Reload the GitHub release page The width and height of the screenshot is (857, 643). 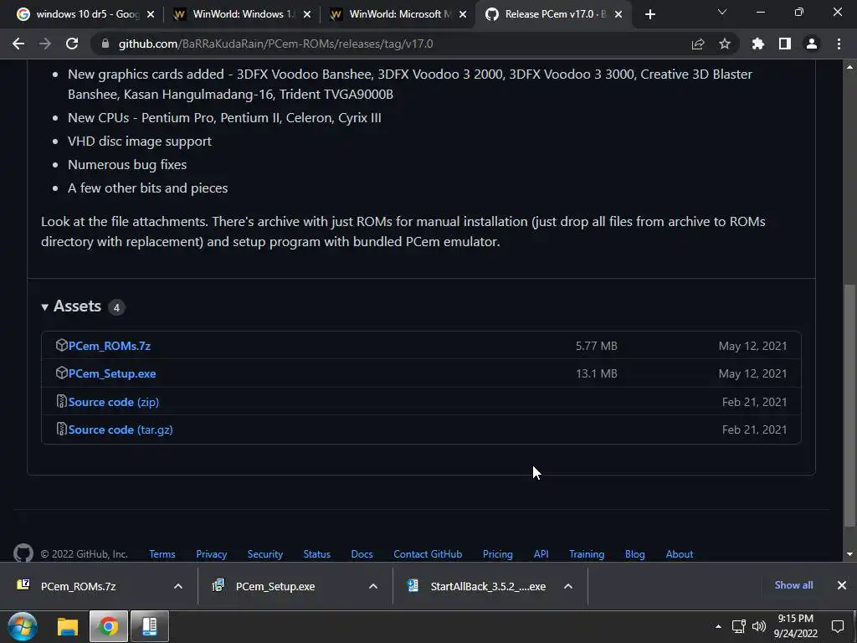pos(72,44)
